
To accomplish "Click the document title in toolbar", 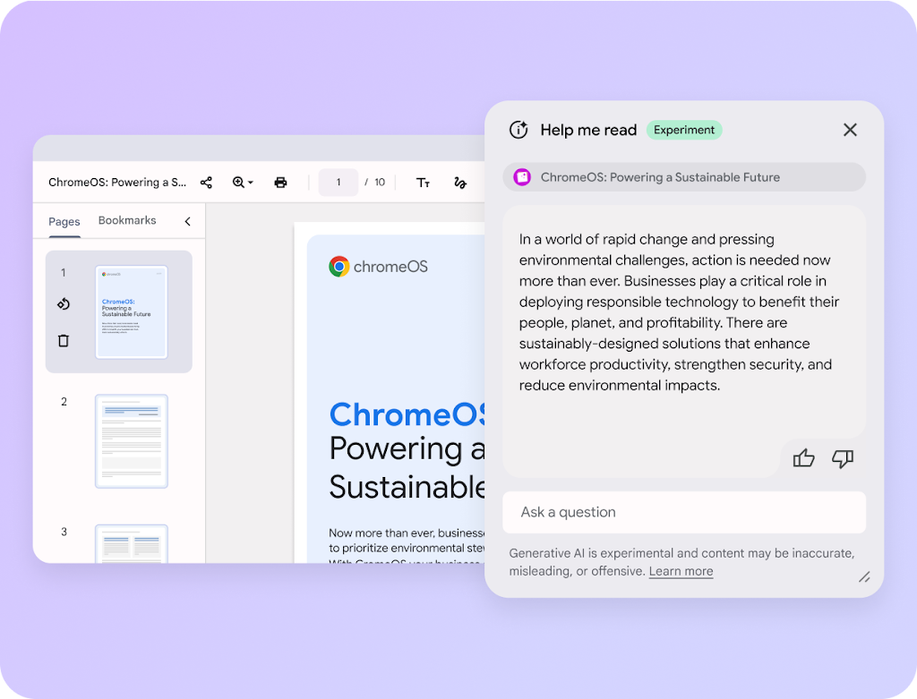I will pyautogui.click(x=117, y=183).
